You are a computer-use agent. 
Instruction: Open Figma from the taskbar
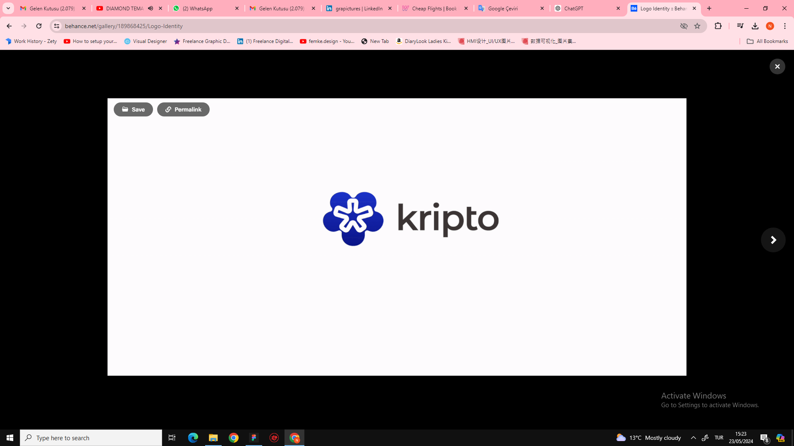(254, 438)
